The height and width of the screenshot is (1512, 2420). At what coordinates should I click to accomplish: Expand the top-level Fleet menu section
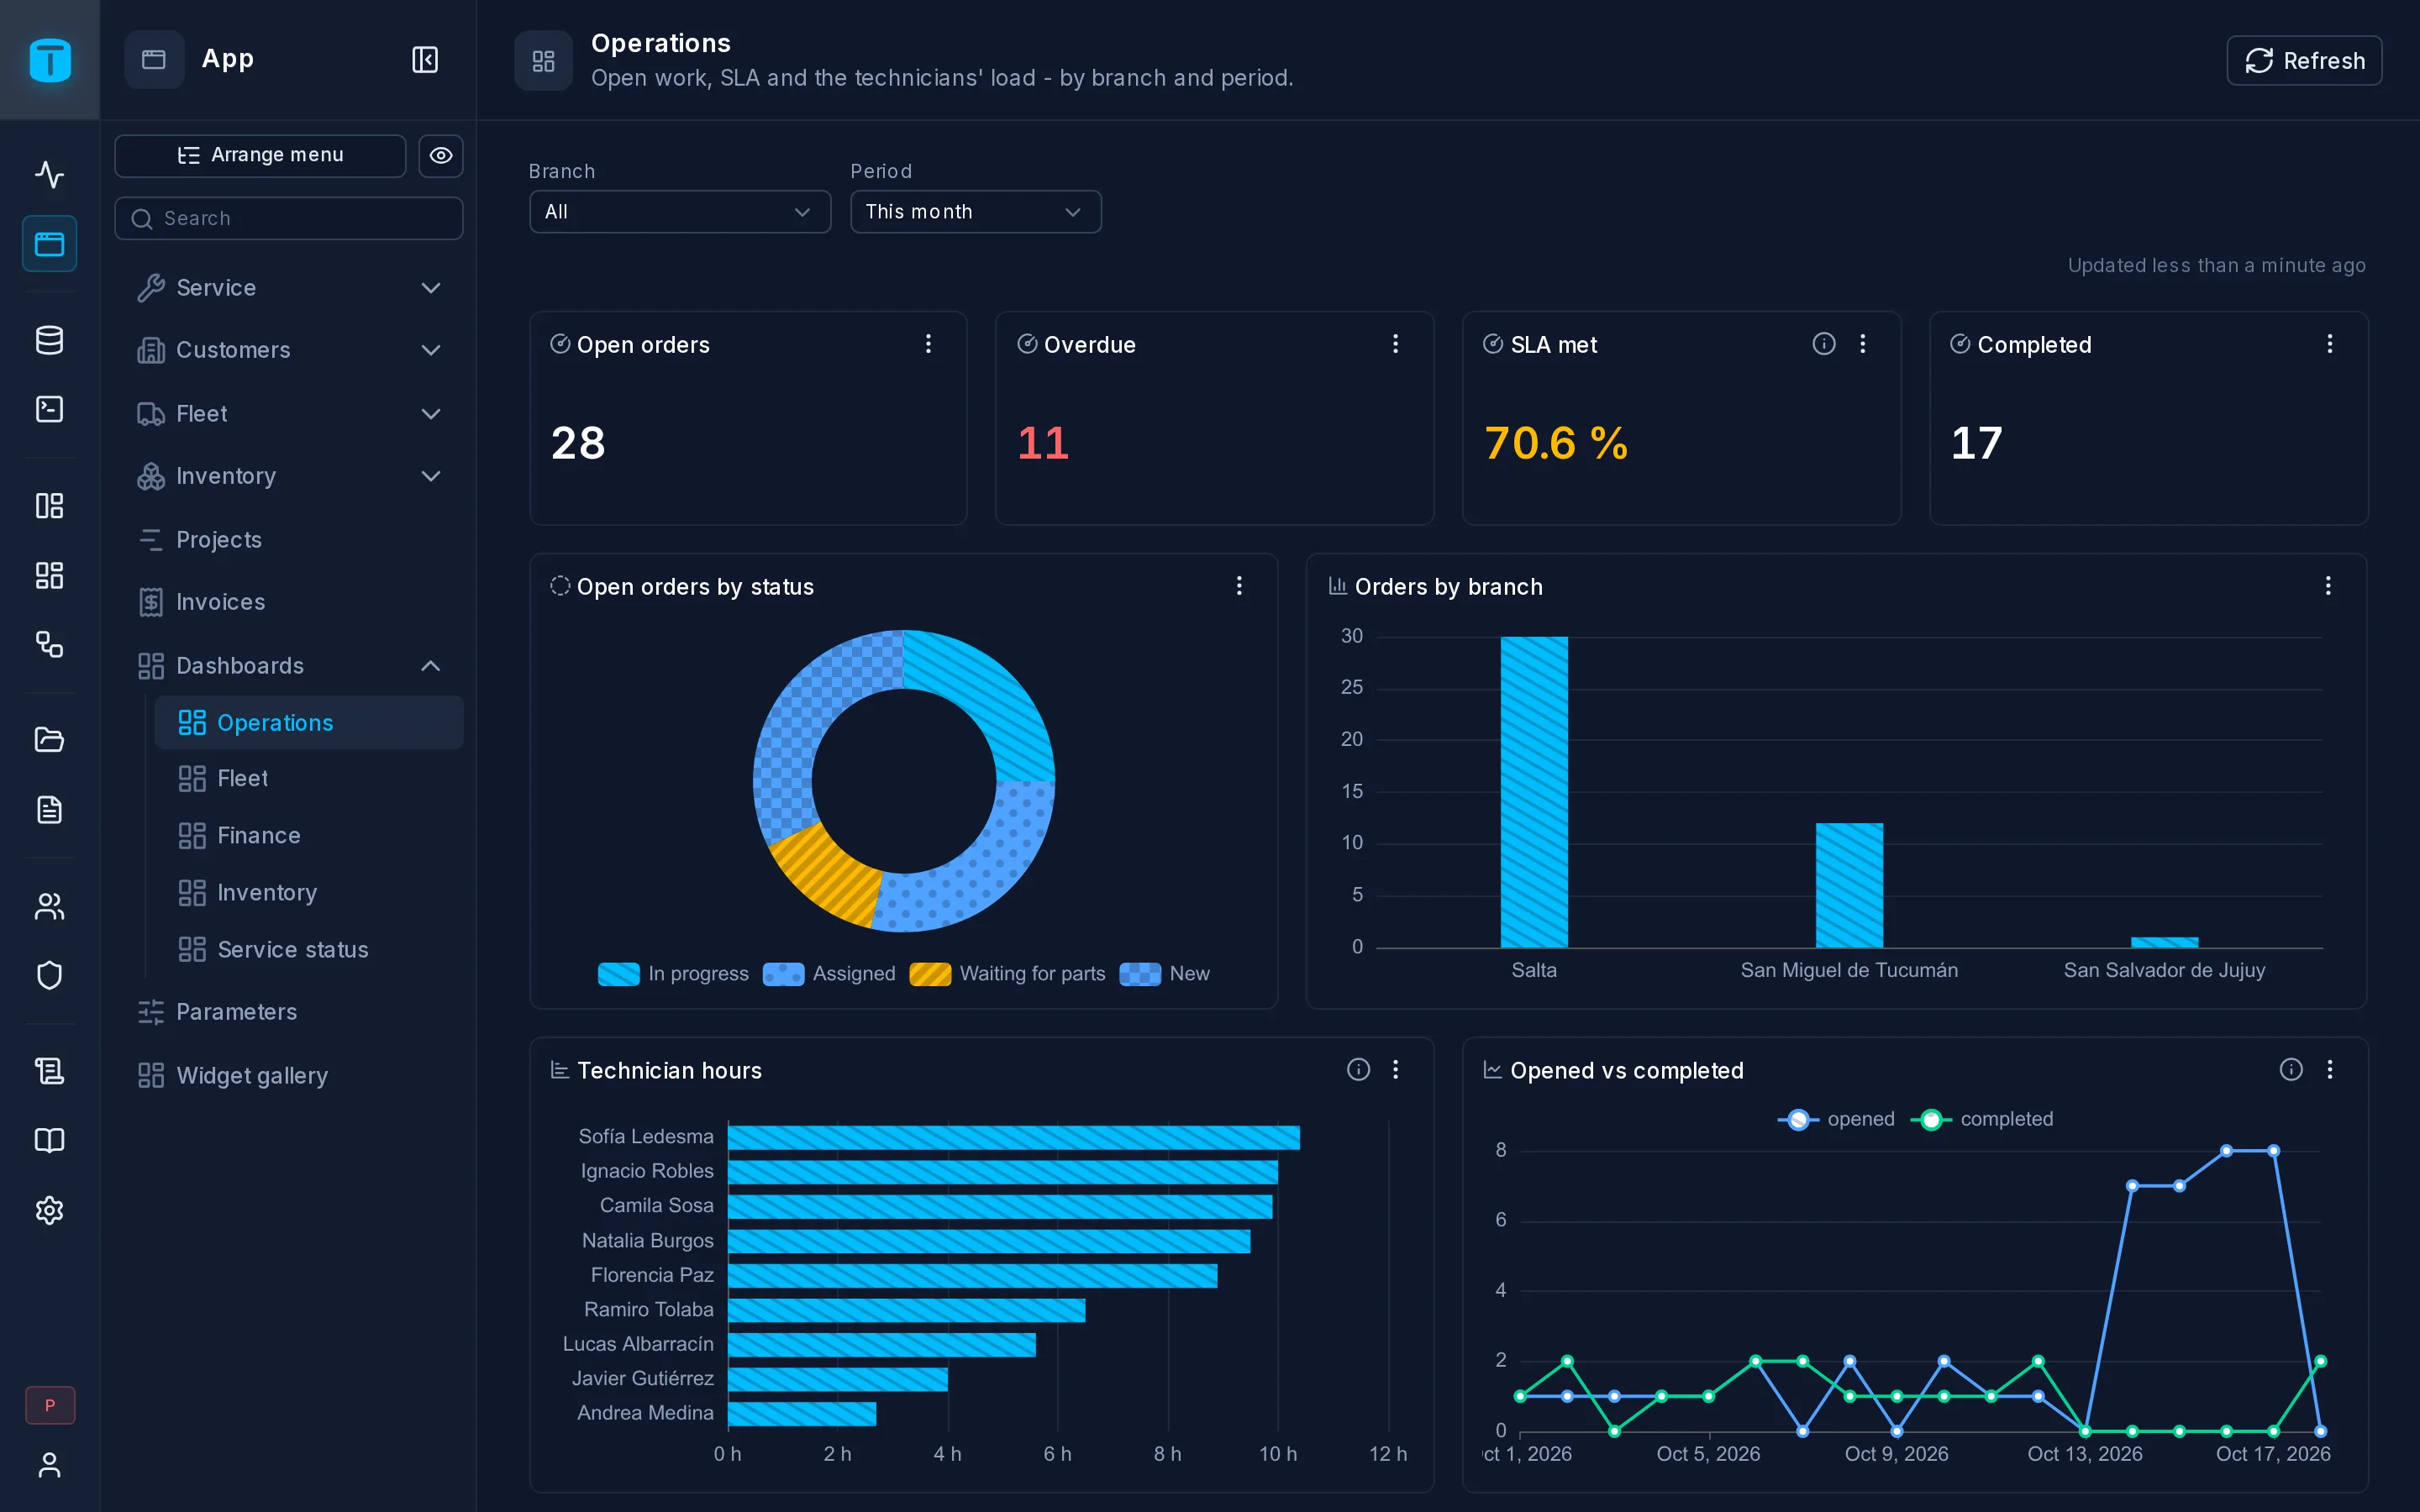pos(290,414)
